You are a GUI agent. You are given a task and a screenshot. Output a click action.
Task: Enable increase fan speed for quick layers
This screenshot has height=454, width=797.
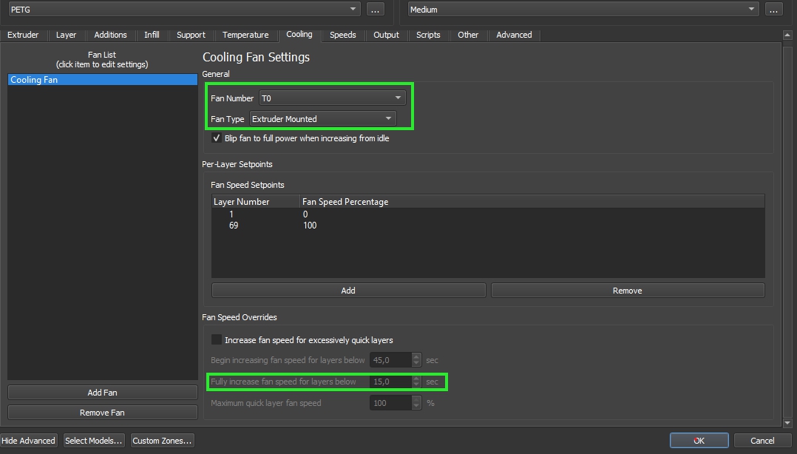[x=217, y=340]
